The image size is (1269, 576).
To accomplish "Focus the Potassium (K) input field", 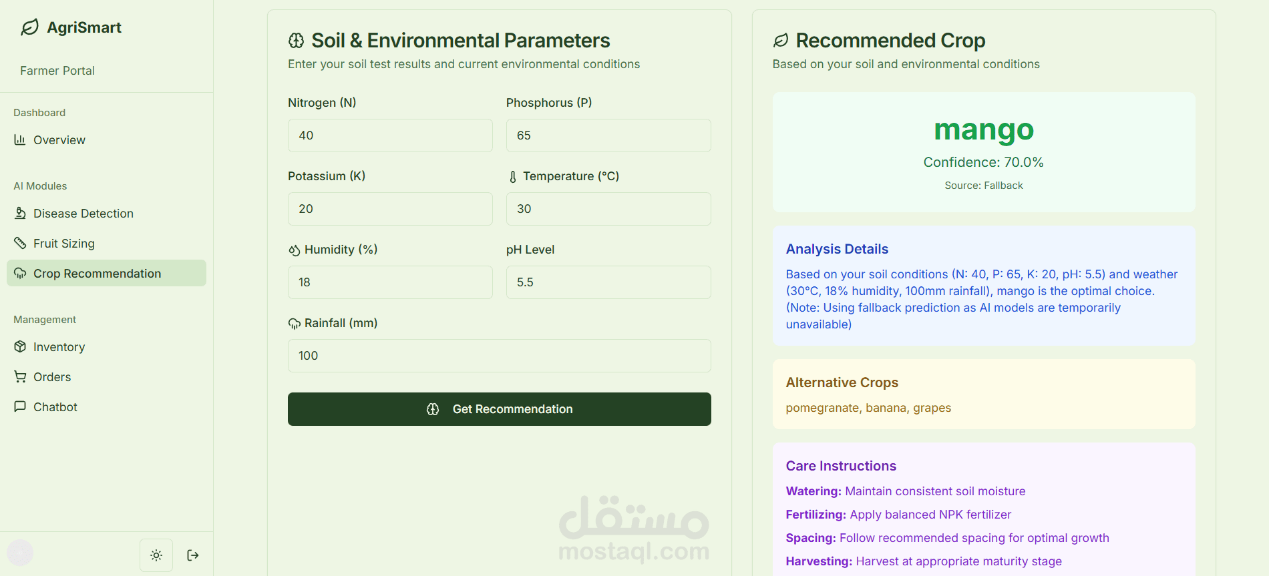I will click(390, 209).
